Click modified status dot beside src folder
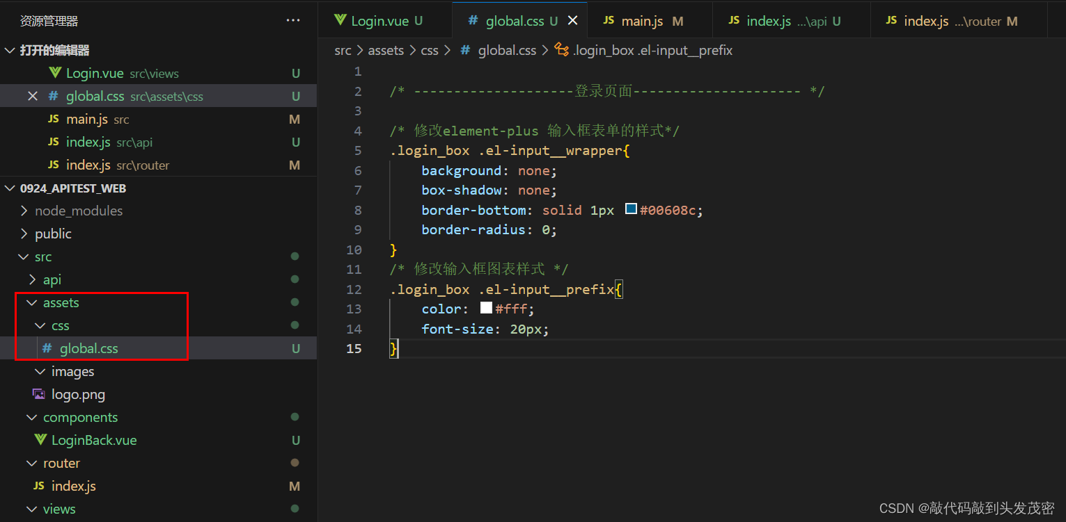Viewport: 1066px width, 522px height. 295,256
